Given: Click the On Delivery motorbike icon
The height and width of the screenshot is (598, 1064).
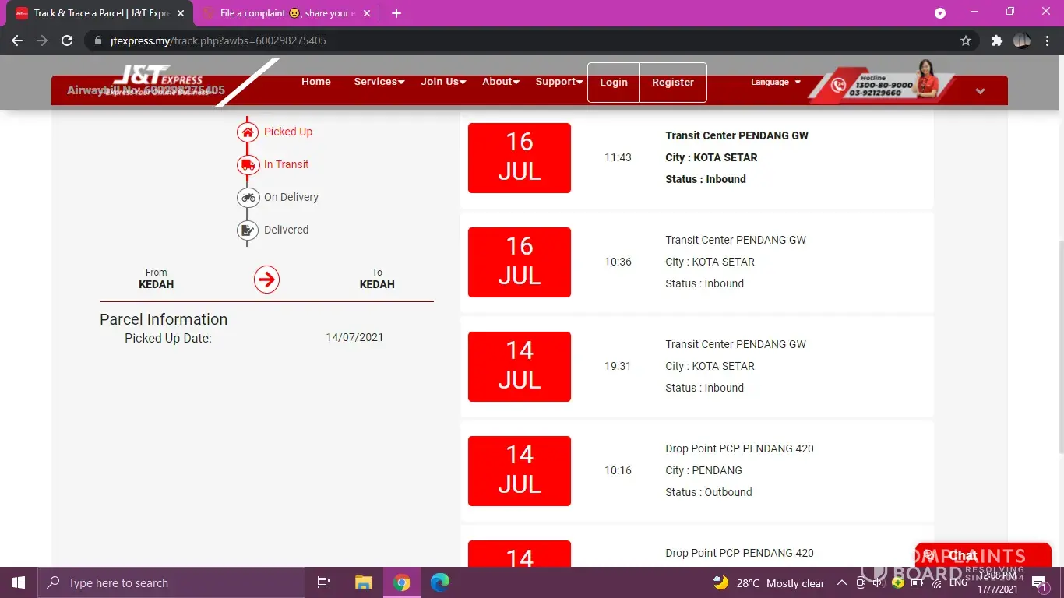Looking at the screenshot, I should coord(248,197).
